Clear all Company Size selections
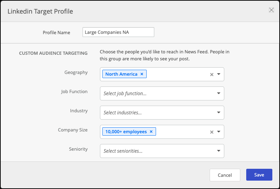 click(x=212, y=132)
